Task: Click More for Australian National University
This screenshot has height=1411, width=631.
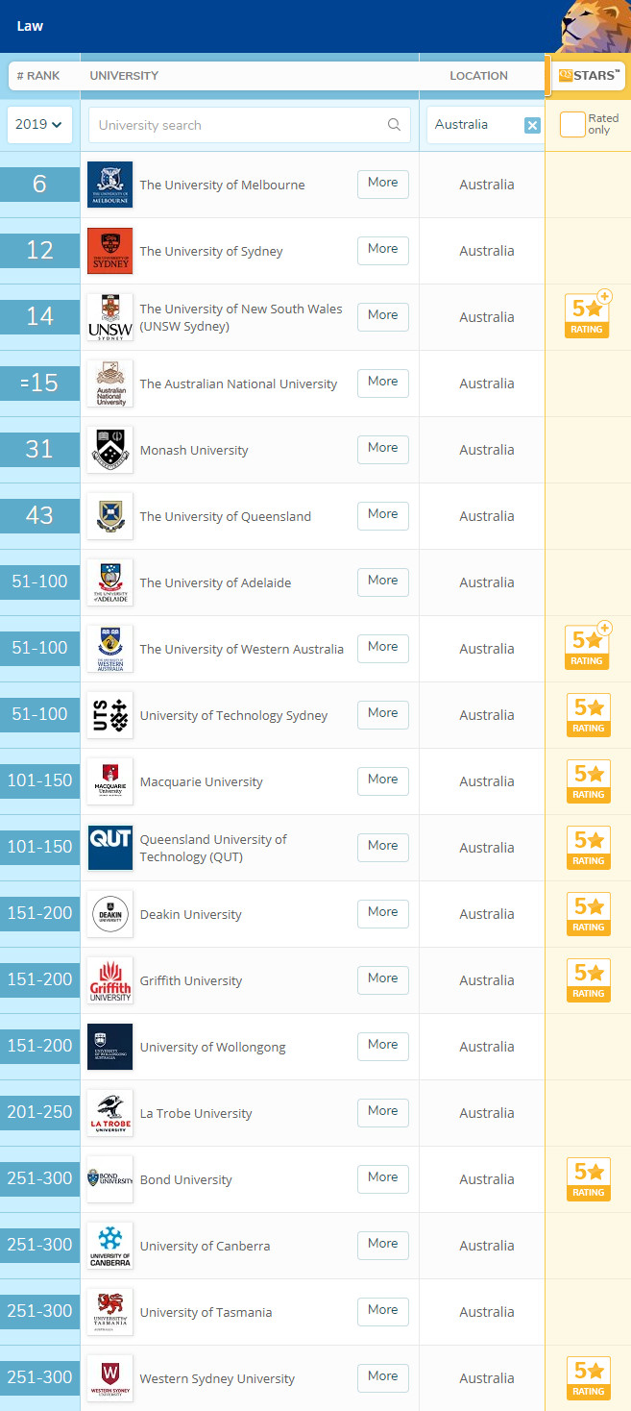Action: click(383, 383)
